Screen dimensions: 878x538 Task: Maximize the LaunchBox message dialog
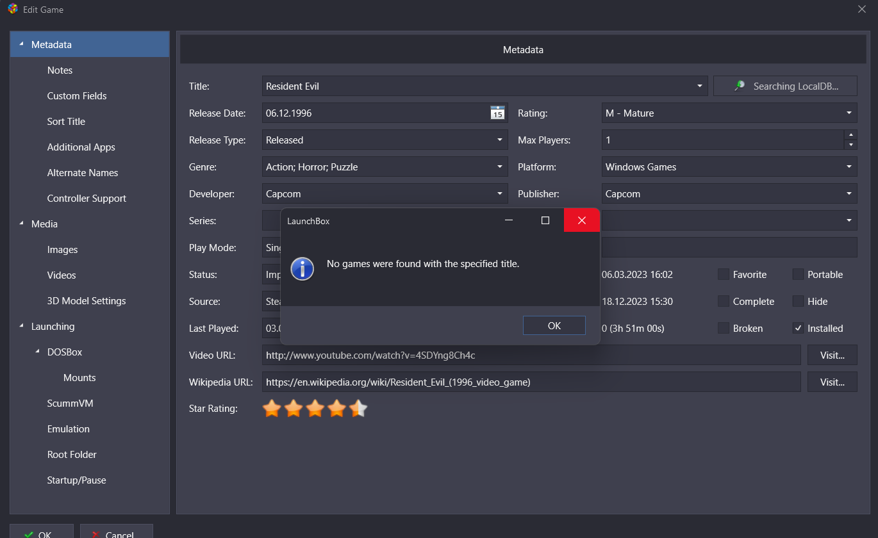545,220
